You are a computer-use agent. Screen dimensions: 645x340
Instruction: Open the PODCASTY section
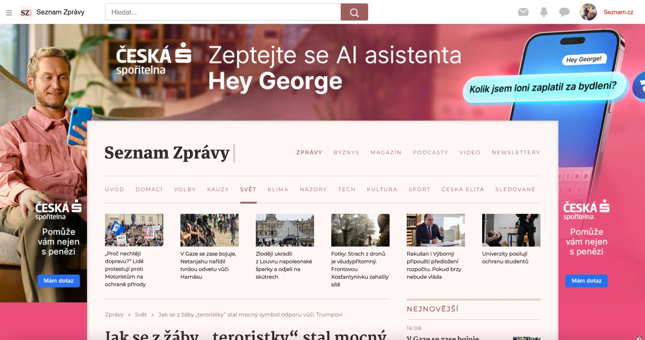pos(430,152)
